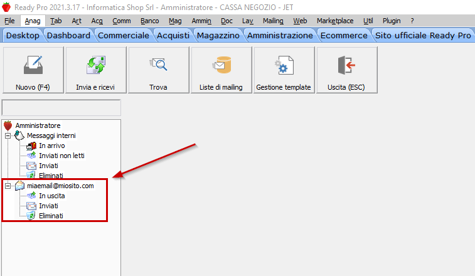Switch to the Amministrazione tab

[x=280, y=36]
